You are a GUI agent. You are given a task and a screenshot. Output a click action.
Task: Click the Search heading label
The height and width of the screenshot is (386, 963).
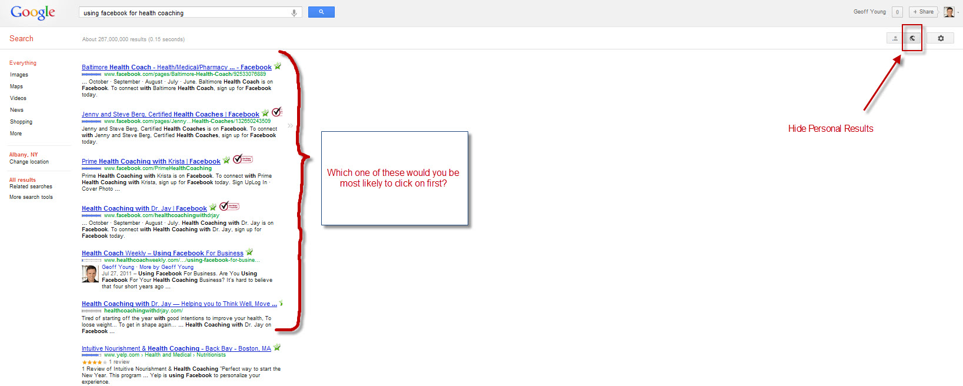point(21,38)
